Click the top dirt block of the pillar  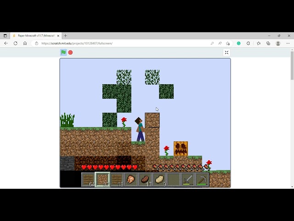tap(152, 120)
